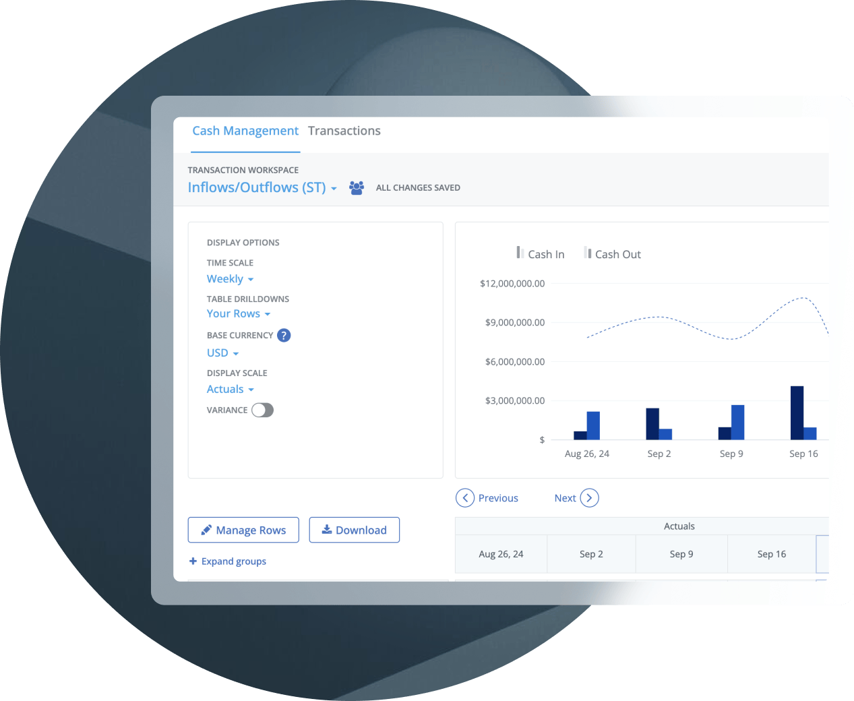
Task: Click the plus icon beside Expand groups
Action: [193, 561]
